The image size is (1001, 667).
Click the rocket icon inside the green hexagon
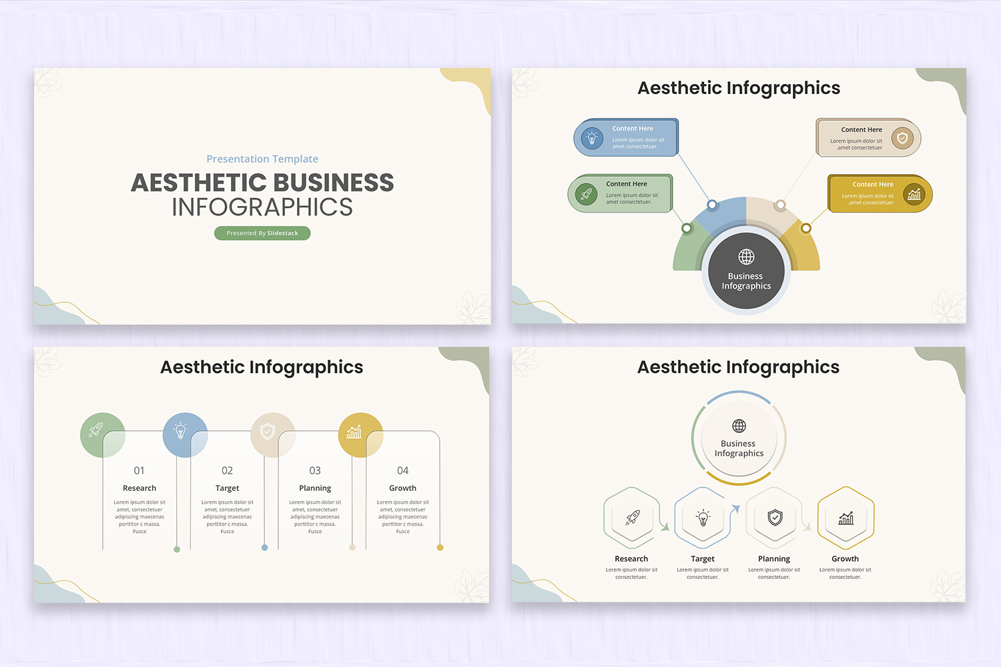pyautogui.click(x=633, y=518)
